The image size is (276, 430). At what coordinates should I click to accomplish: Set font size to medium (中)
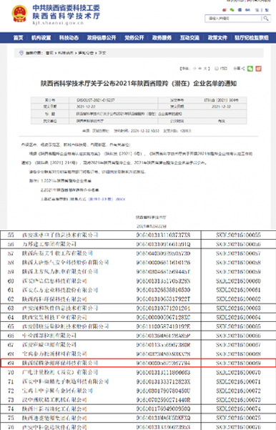(200, 69)
